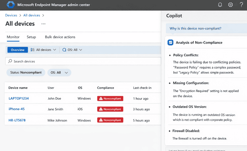Click the magnifier icon in Search devices
This screenshot has height=151, width=247.
(10, 61)
